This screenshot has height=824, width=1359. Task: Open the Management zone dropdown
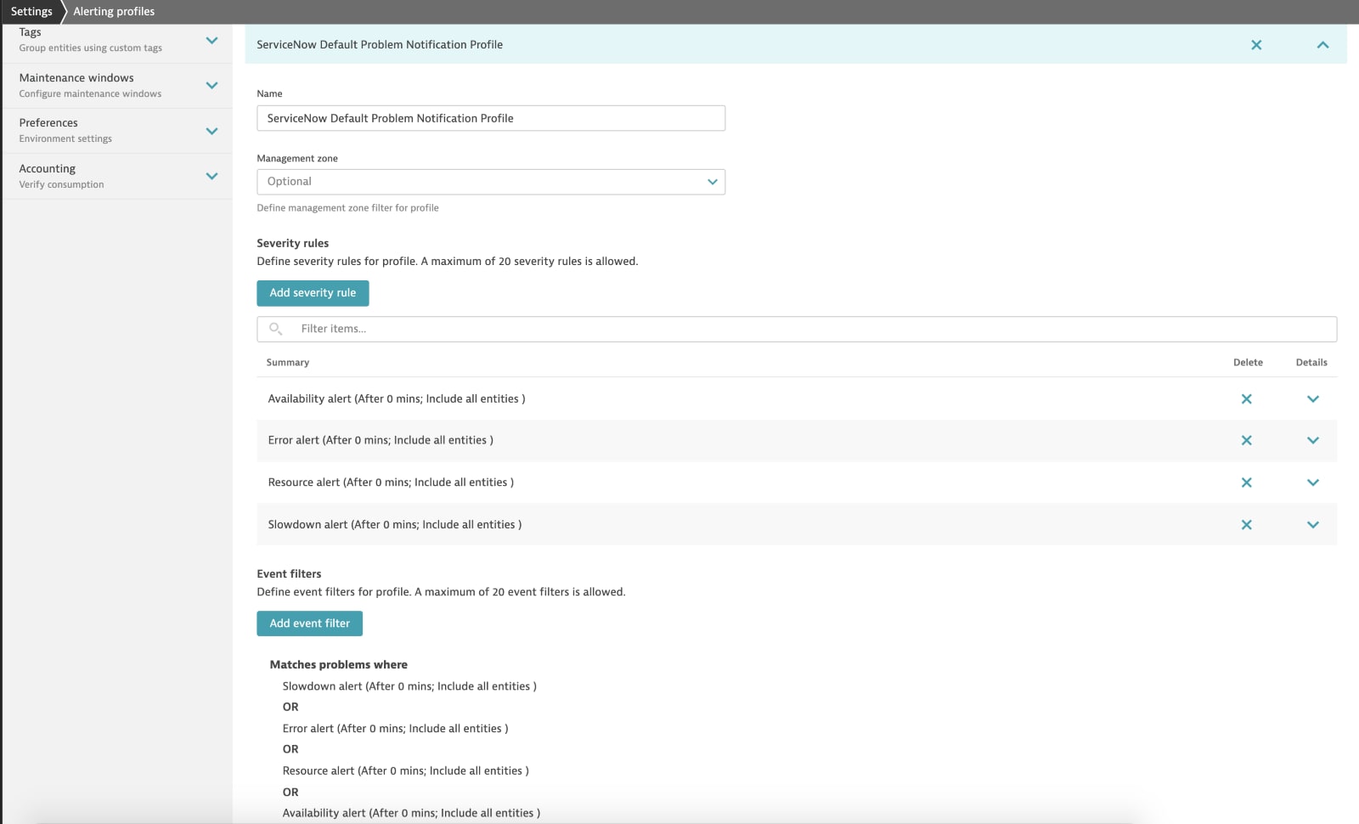(x=491, y=182)
